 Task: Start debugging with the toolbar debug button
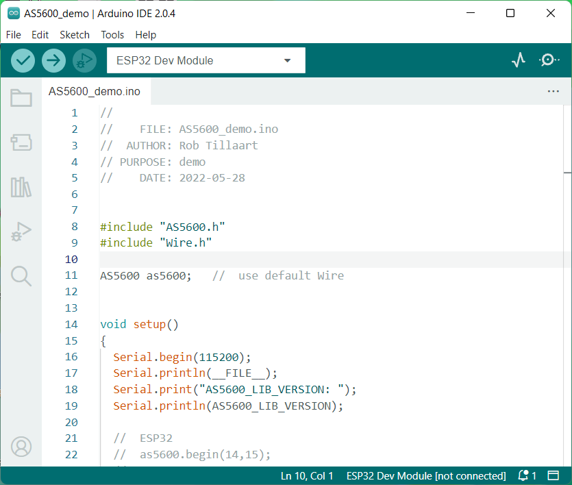(x=85, y=60)
